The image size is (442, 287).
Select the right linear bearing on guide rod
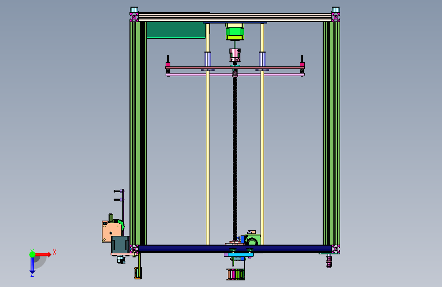tap(262, 59)
